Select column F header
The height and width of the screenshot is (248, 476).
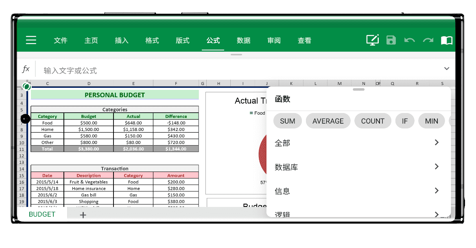pyautogui.click(x=176, y=83)
